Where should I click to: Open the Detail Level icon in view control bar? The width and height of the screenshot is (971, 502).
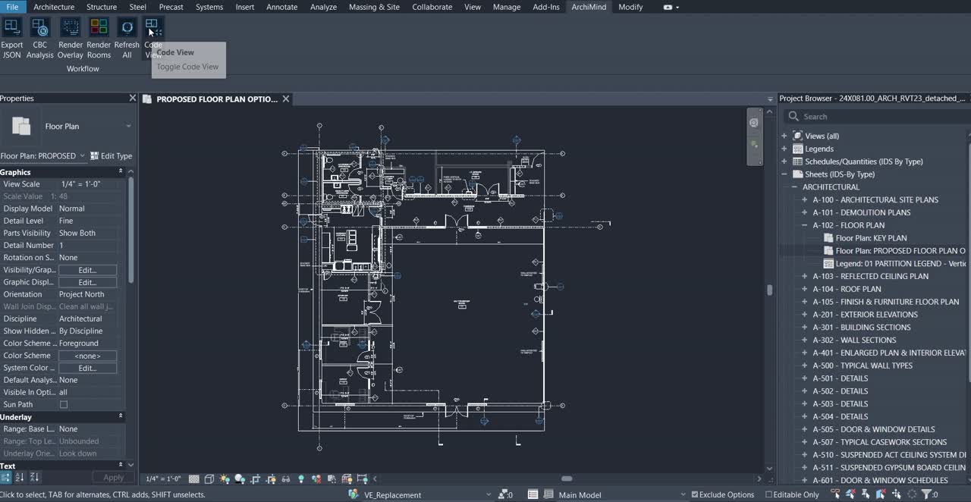[x=194, y=478]
